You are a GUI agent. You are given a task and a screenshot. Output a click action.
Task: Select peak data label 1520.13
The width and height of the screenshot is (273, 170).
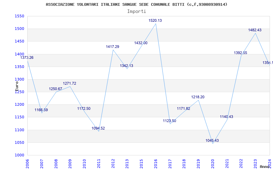155,20
